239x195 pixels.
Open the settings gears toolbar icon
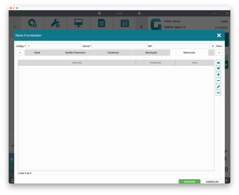point(32,23)
